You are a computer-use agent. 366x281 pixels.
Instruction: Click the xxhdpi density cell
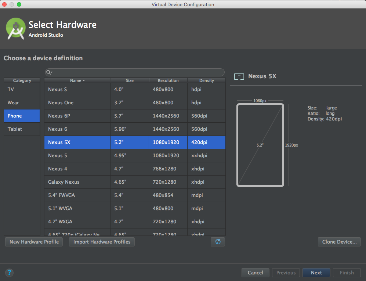pos(207,156)
